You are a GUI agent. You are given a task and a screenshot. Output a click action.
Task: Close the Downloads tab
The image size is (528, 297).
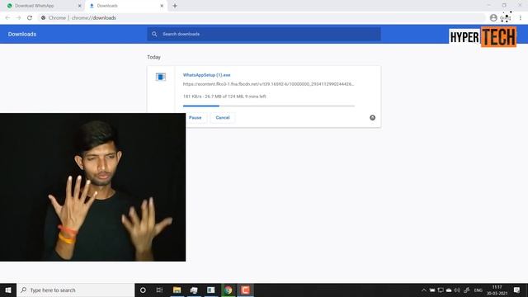[x=162, y=6]
